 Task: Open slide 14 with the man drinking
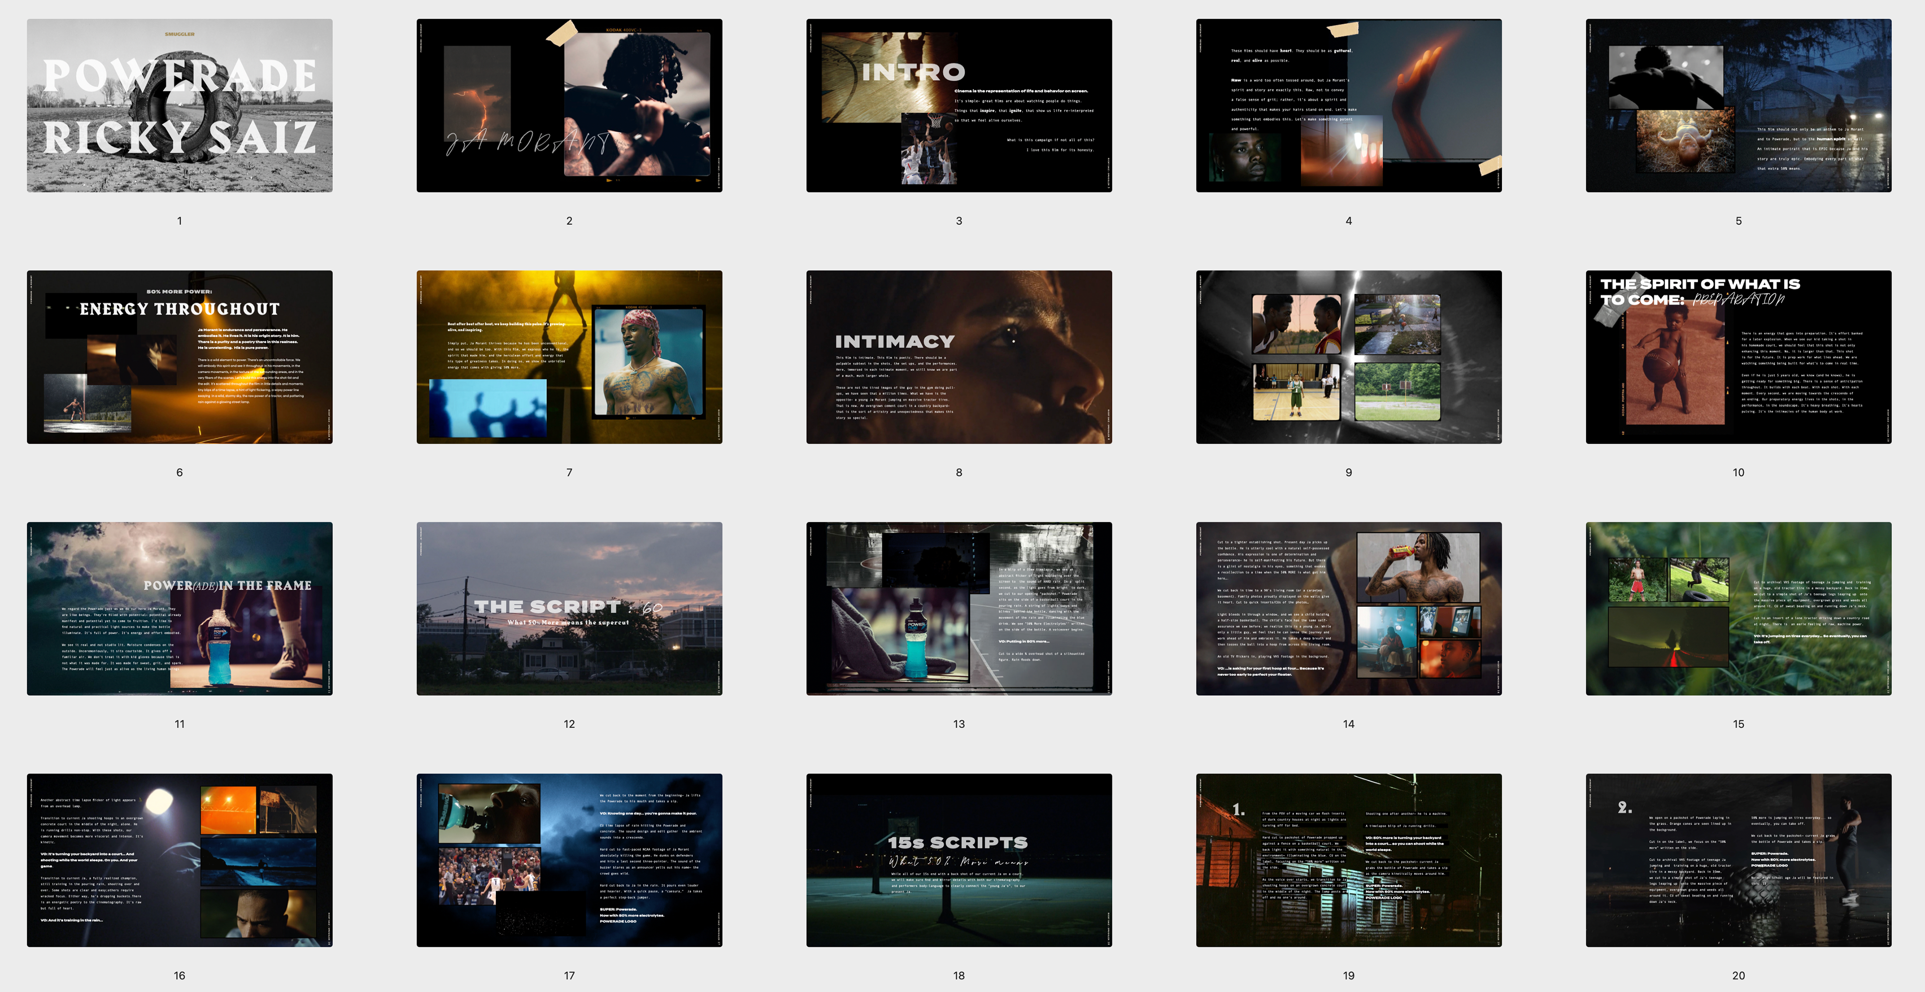[1348, 609]
